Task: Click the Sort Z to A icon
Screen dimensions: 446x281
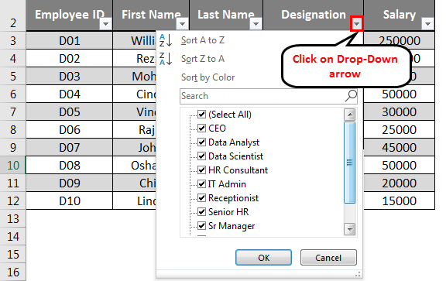Action: pos(166,59)
